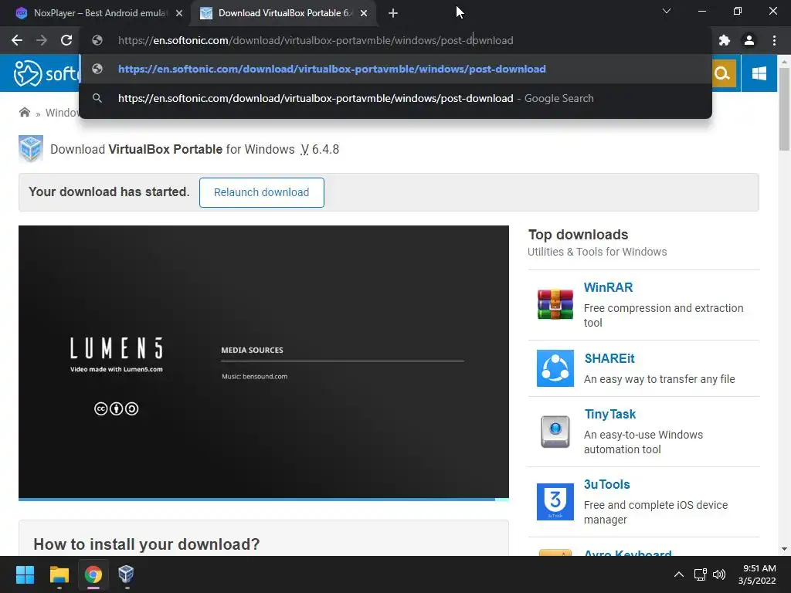This screenshot has height=593, width=791.
Task: Click the "How to install your download?" heading
Action: click(x=146, y=544)
